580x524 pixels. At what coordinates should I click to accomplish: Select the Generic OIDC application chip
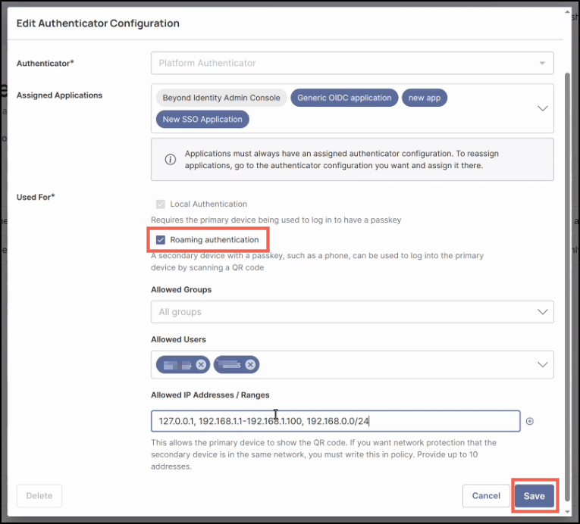[344, 98]
